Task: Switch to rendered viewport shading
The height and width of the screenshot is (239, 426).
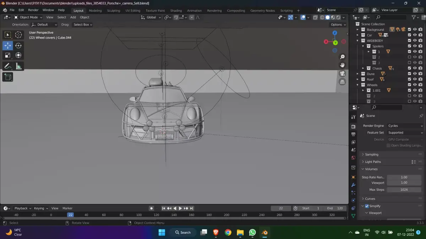Action: pos(338,17)
